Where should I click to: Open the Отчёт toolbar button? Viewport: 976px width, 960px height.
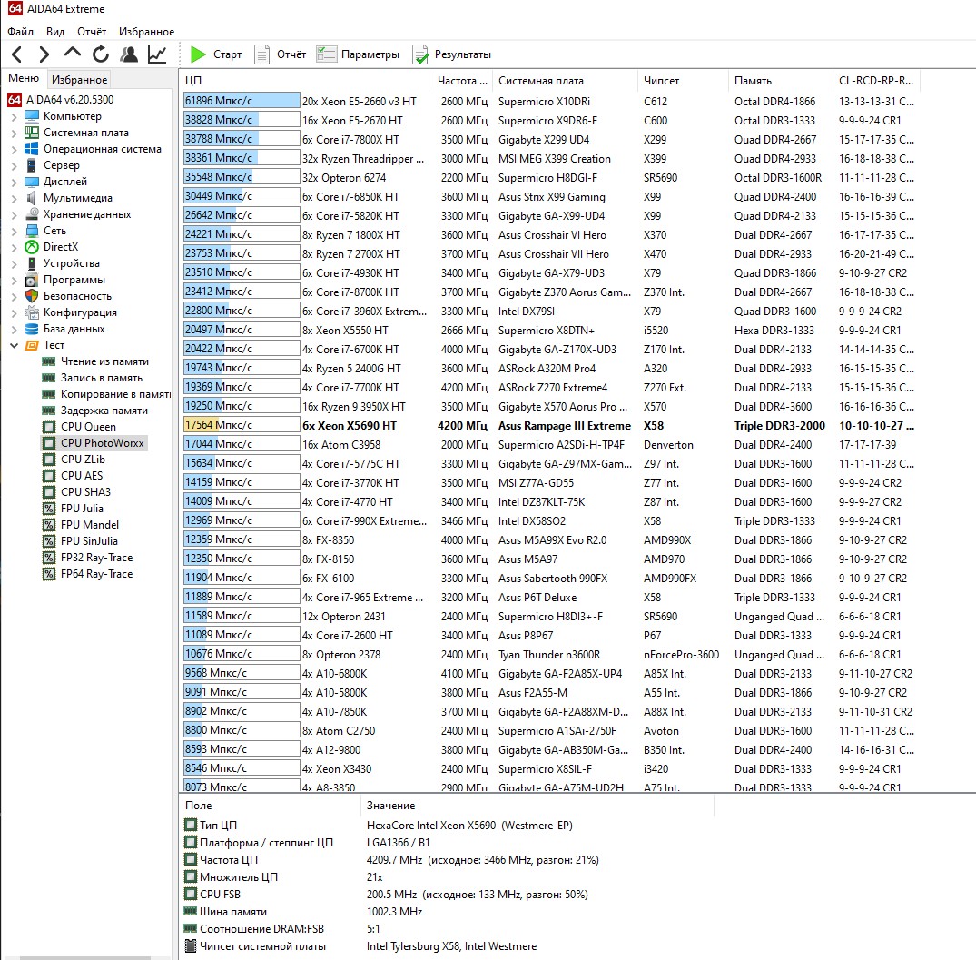tap(281, 54)
